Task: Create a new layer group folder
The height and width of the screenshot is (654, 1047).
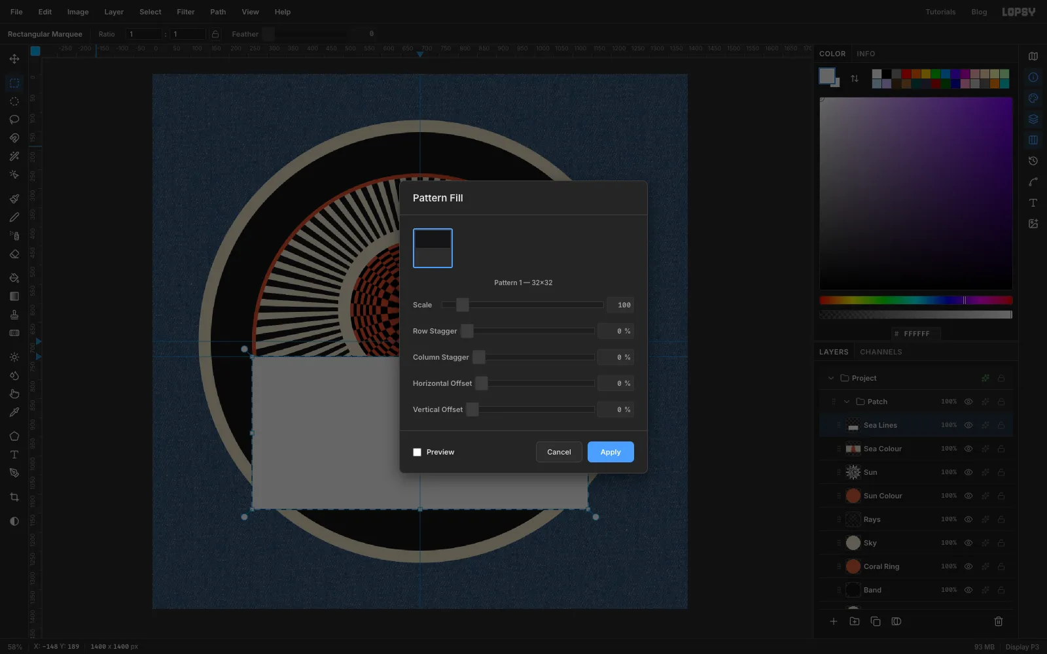Action: pyautogui.click(x=855, y=621)
